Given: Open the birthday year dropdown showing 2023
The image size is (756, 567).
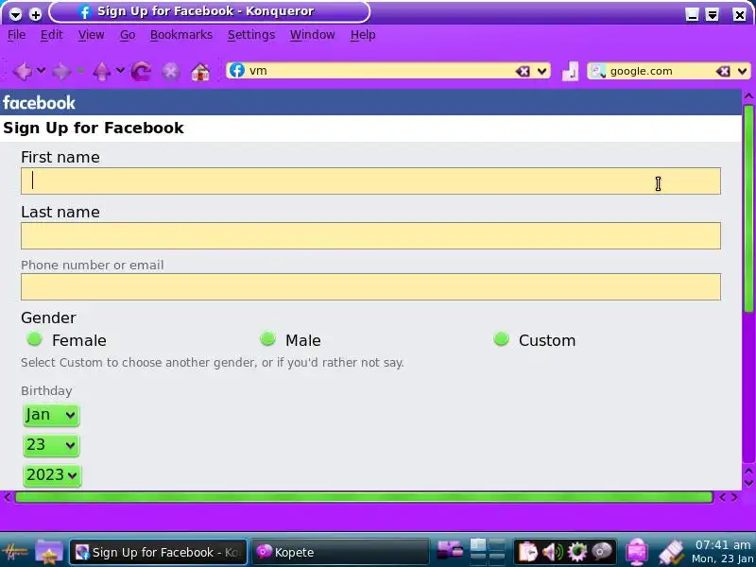Looking at the screenshot, I should (52, 475).
